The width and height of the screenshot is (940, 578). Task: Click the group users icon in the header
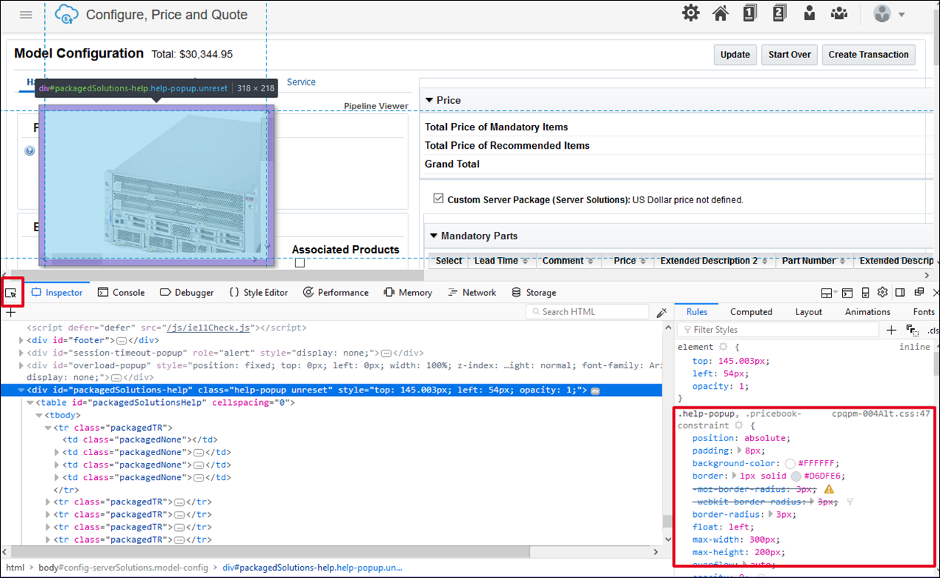pyautogui.click(x=839, y=13)
